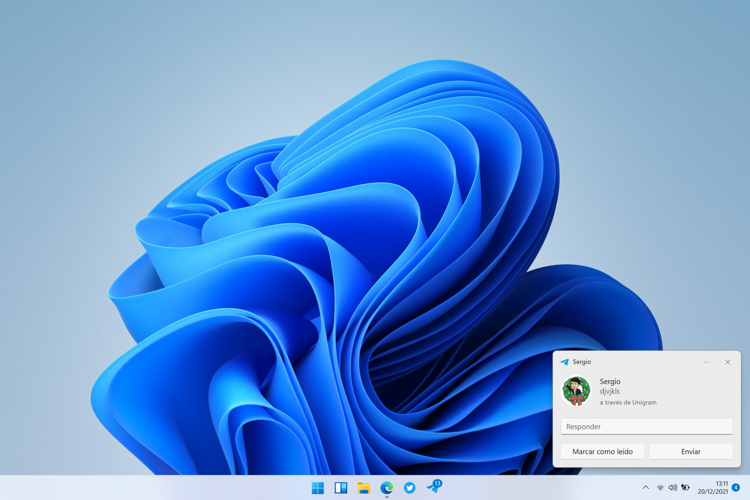Open clock and date calendar flyout

[x=713, y=487]
